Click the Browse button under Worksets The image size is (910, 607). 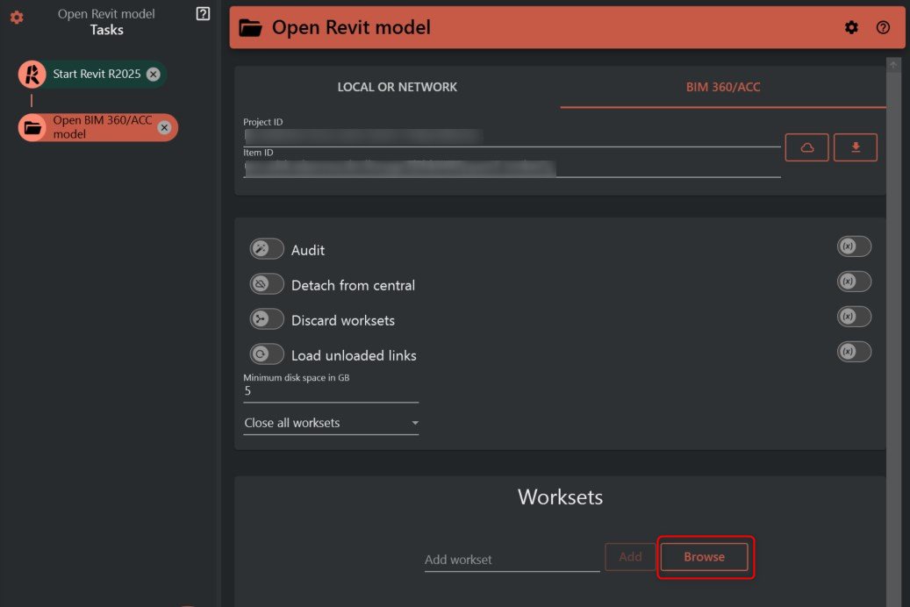pos(705,556)
